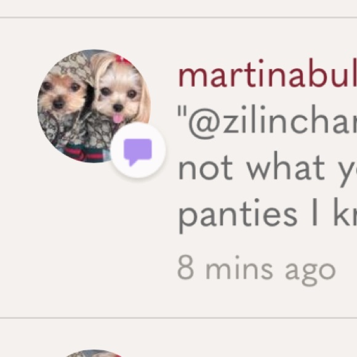Screen dimensions: 357x357
Task: Click the numeral 8 in the timestamp
Action: (186, 268)
